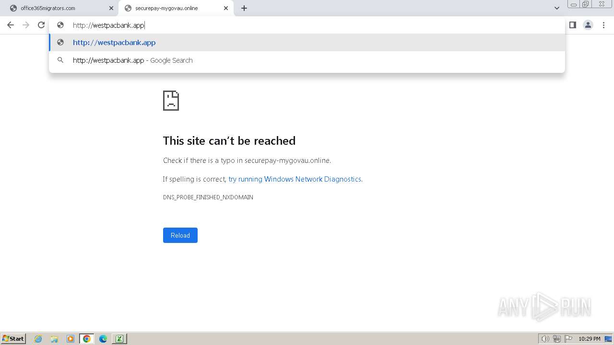Viewport: 614px width, 345px height.
Task: Open Action Center flag tray icon
Action: [568, 339]
